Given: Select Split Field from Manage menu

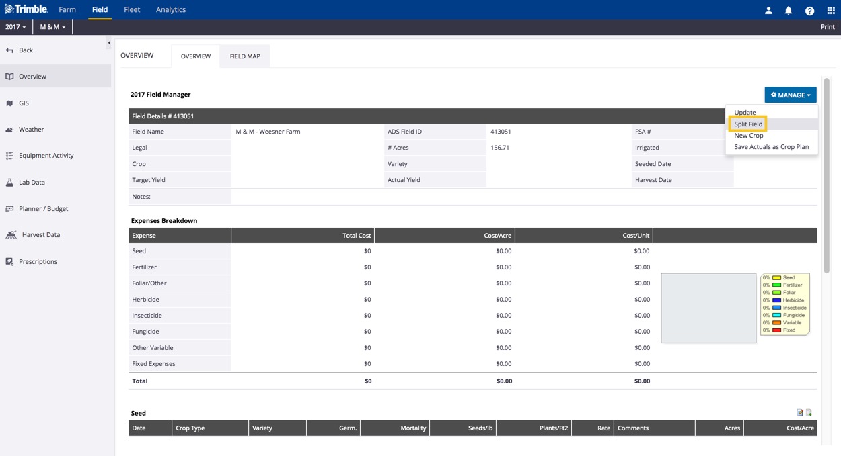Looking at the screenshot, I should pyautogui.click(x=748, y=124).
